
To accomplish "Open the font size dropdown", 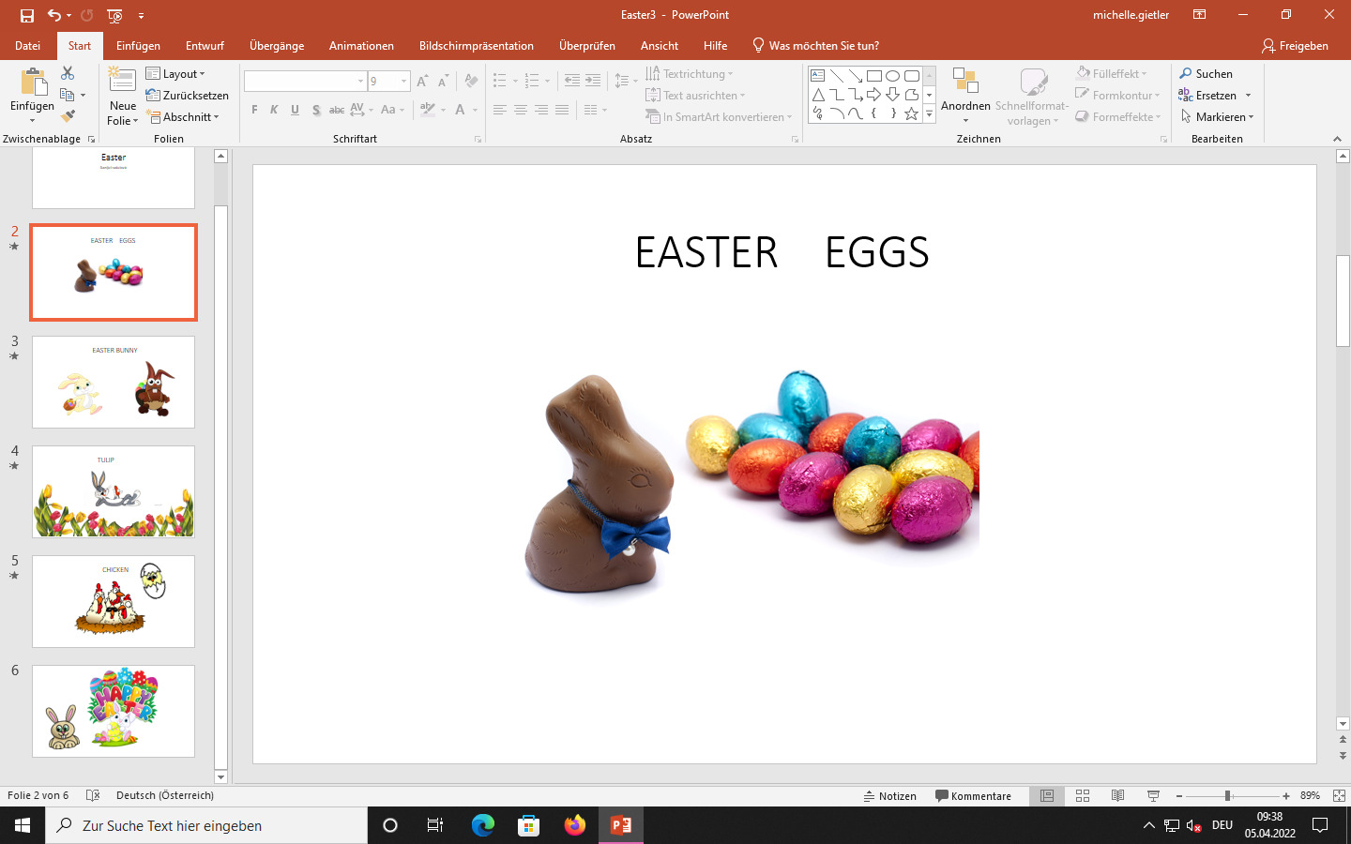I will pos(403,82).
